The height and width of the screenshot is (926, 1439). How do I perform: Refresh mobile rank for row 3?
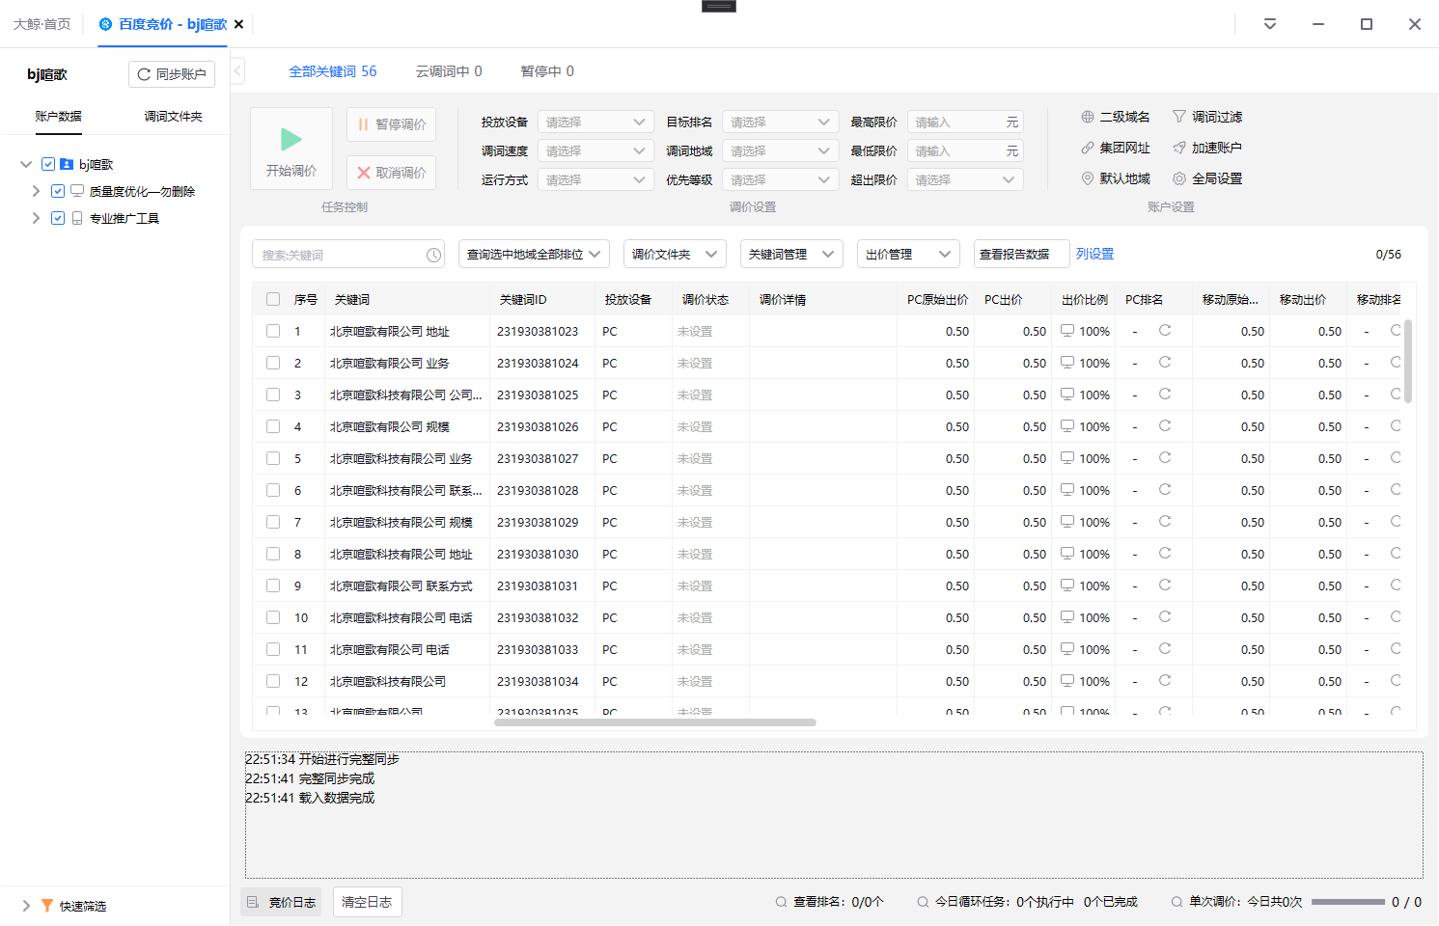click(1396, 394)
